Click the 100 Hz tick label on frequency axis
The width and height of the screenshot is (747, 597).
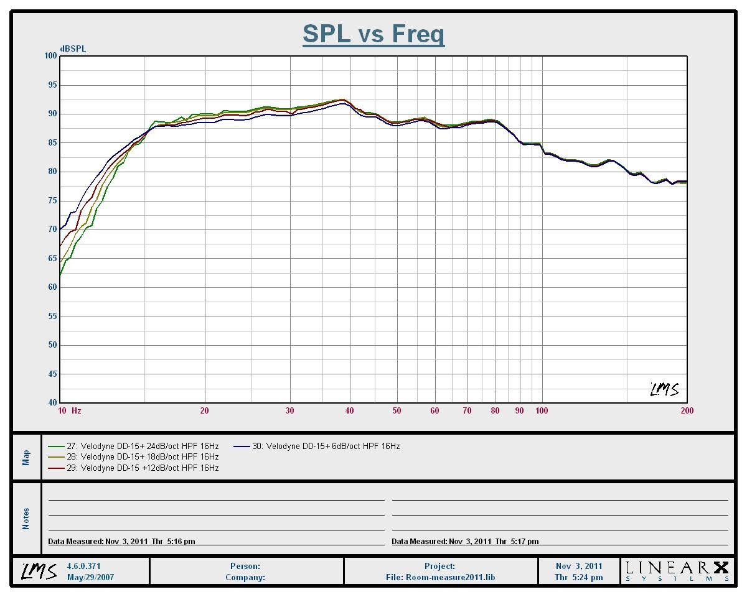click(x=542, y=410)
